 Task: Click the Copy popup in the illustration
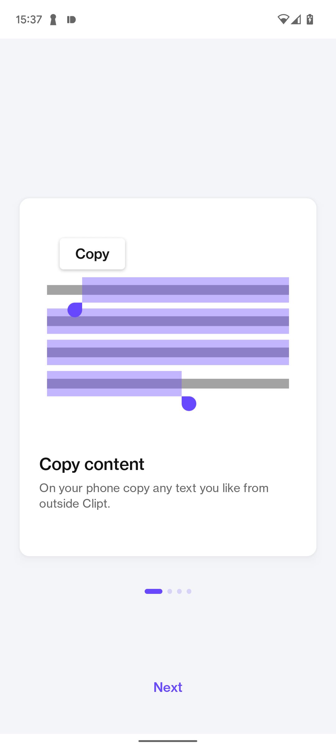92,254
